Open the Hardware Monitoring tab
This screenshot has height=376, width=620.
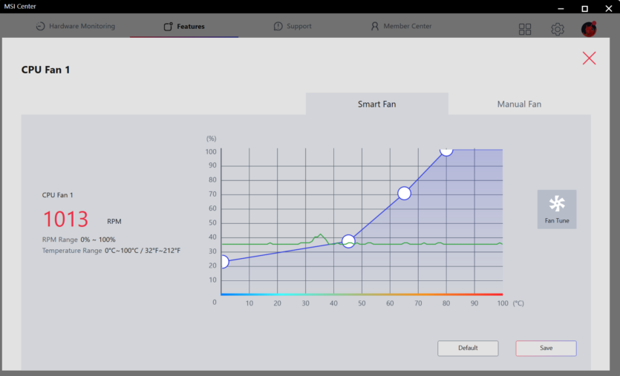point(75,26)
